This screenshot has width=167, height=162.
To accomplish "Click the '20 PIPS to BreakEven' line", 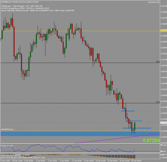I will [x=25, y=8].
